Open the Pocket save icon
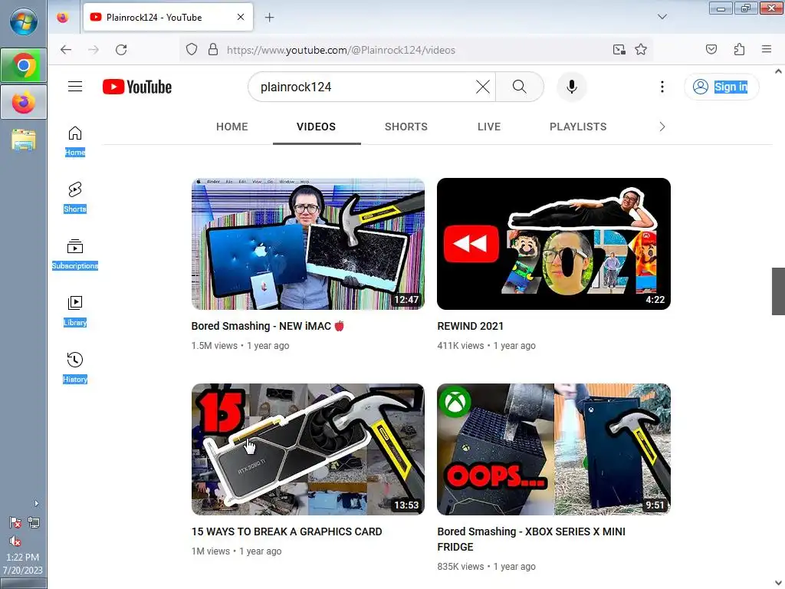The width and height of the screenshot is (785, 589). click(x=711, y=50)
